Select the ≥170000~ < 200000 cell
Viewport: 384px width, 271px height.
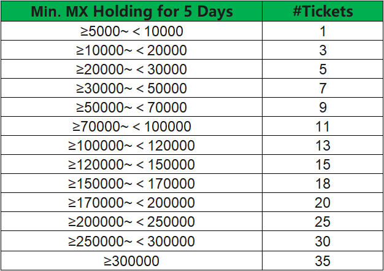pyautogui.click(x=131, y=203)
